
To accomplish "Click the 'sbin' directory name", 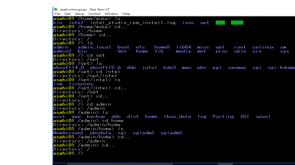I will point(240,51).
